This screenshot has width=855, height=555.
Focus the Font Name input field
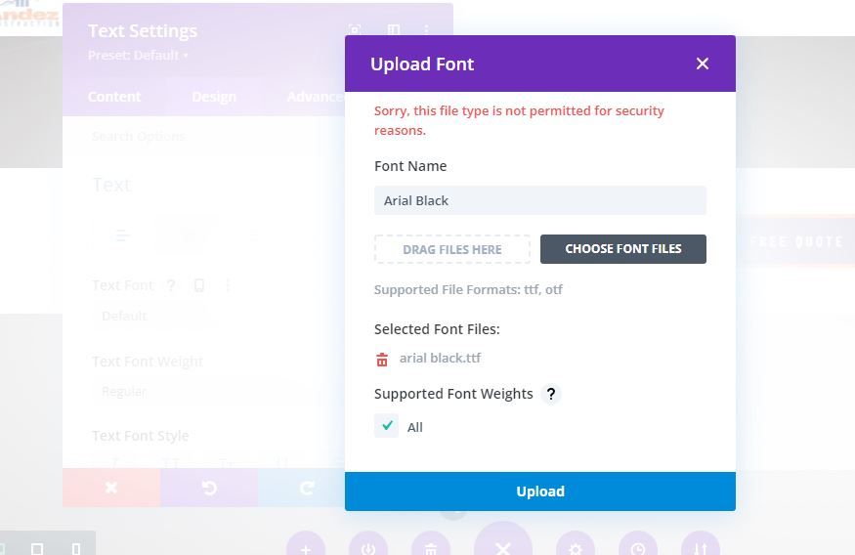tap(539, 200)
